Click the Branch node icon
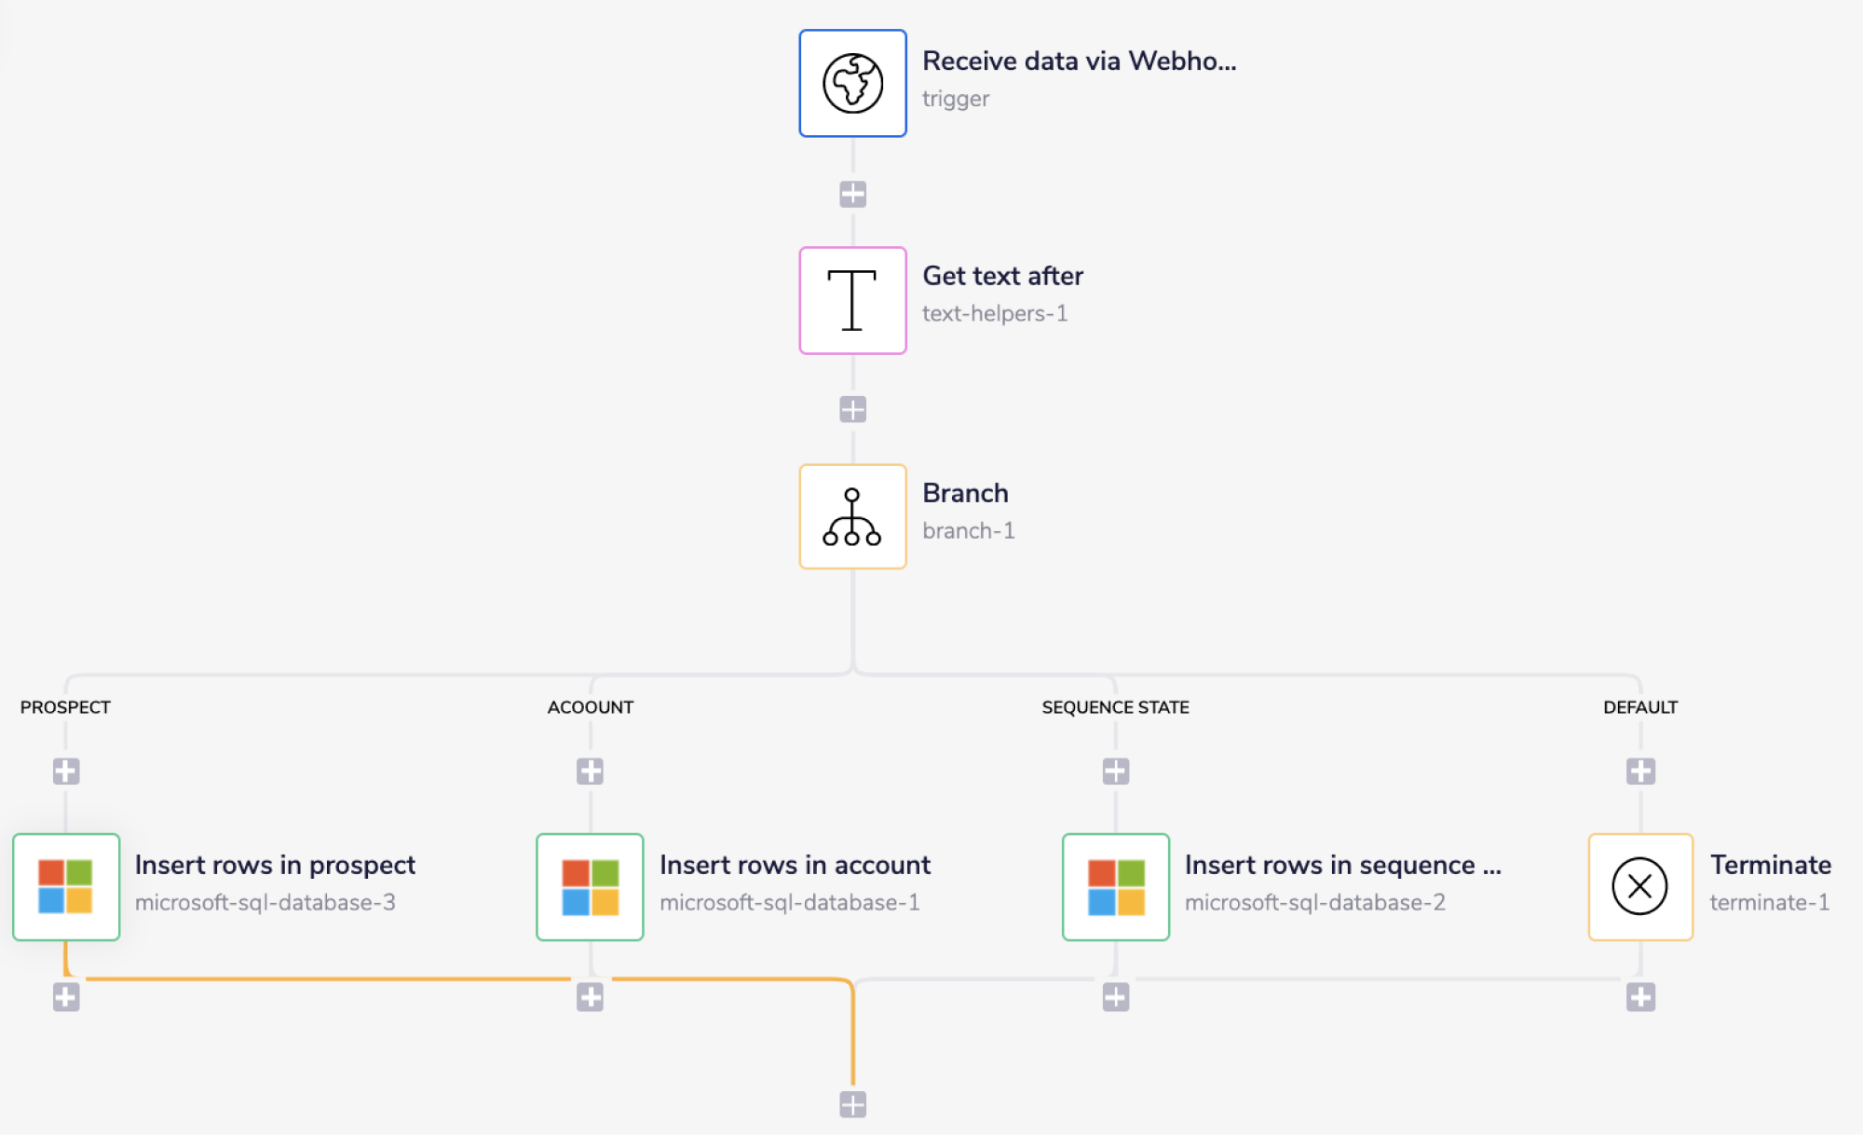Screen dimensions: 1863x1135 (x=852, y=515)
